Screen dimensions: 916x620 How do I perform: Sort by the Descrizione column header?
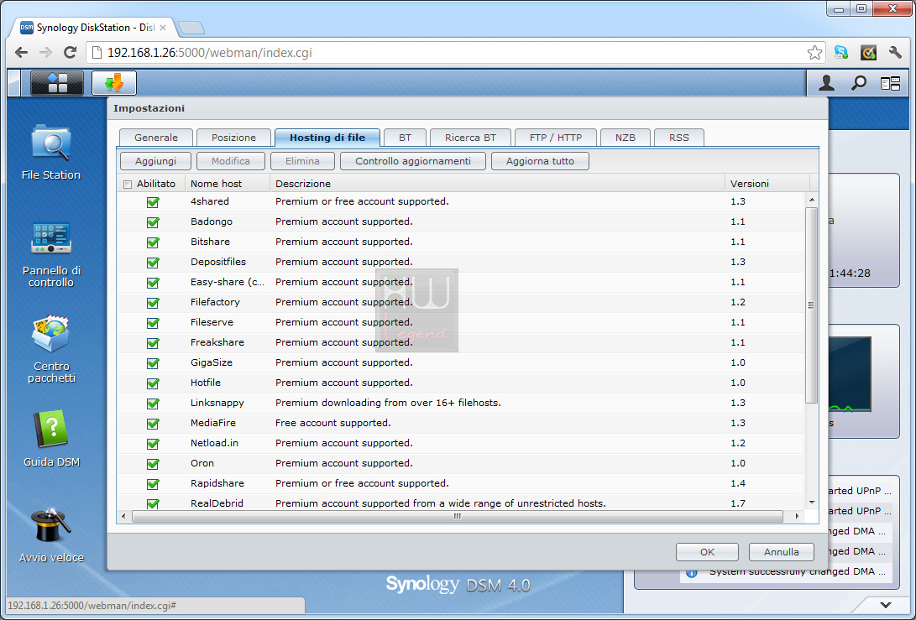click(x=497, y=184)
